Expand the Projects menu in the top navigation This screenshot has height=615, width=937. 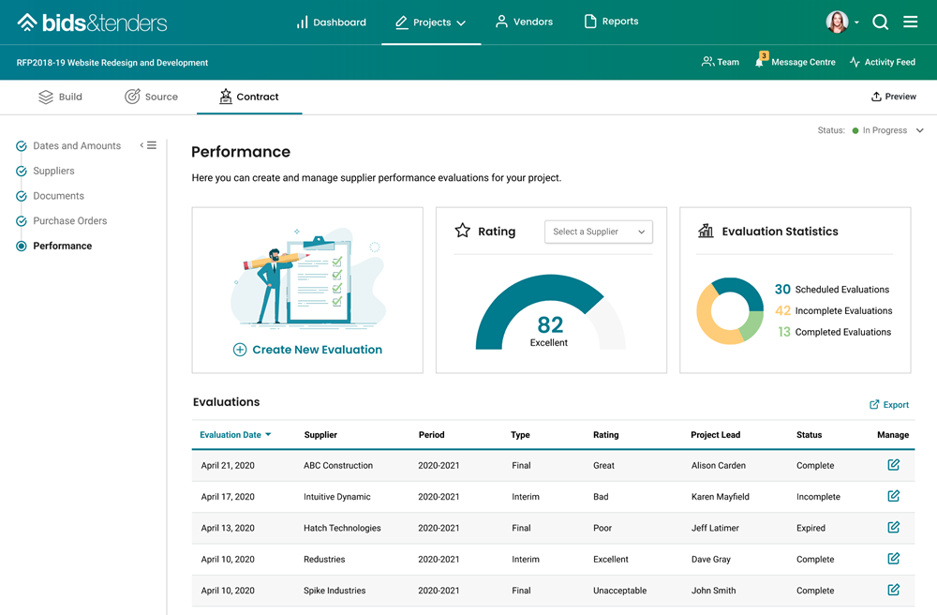click(431, 22)
